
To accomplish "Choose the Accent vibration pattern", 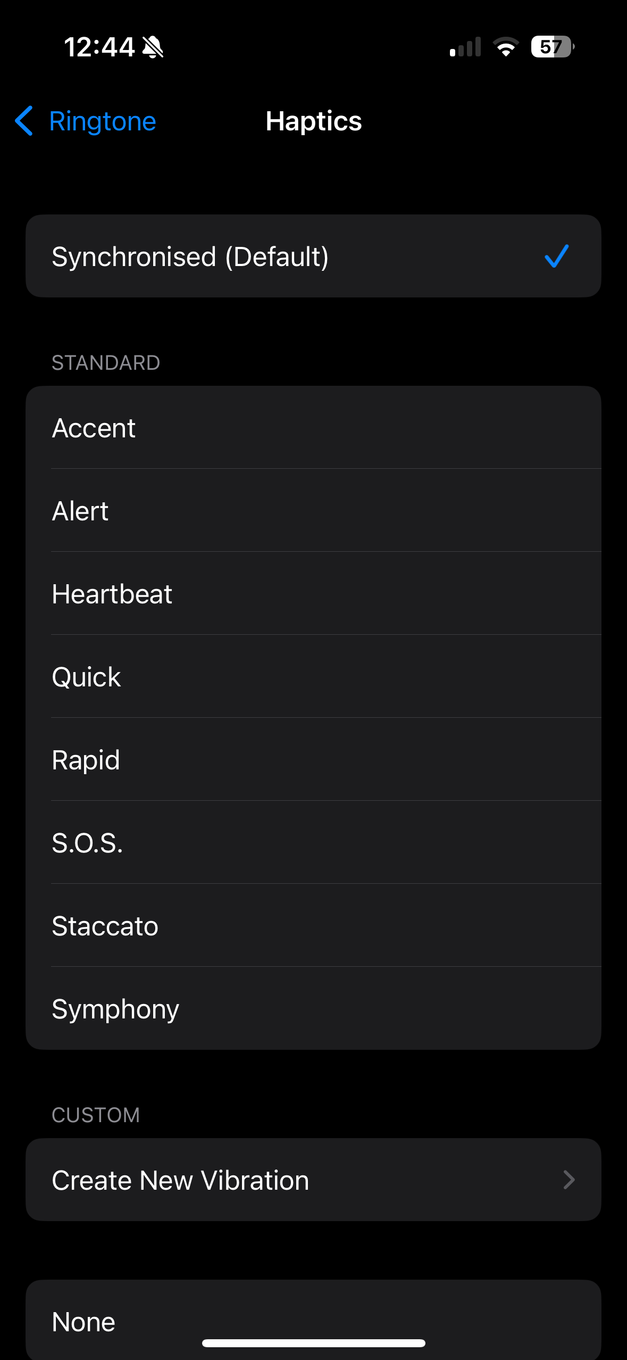I will (x=94, y=428).
